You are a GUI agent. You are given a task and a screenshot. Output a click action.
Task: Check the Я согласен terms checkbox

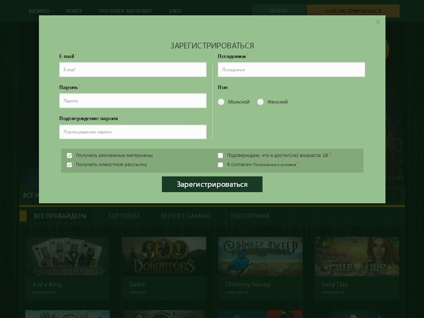click(221, 165)
